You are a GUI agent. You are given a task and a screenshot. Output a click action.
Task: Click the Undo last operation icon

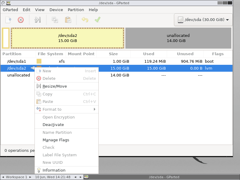pyautogui.click(x=85, y=19)
